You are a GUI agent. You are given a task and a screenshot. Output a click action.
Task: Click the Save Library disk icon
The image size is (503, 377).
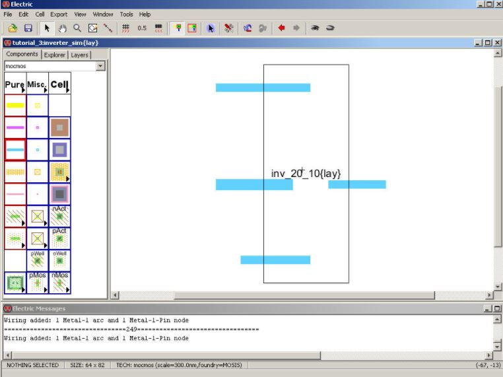(28, 28)
